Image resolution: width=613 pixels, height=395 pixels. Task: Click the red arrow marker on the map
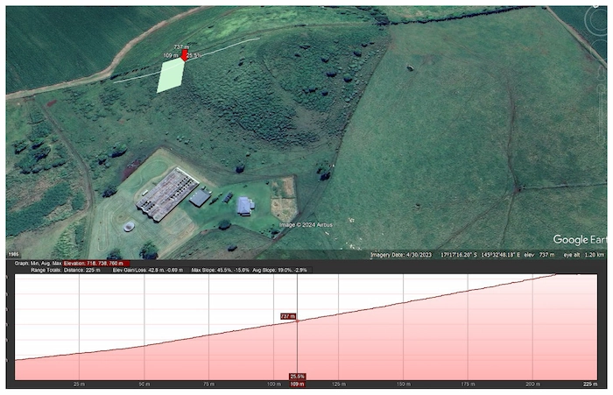pos(184,58)
